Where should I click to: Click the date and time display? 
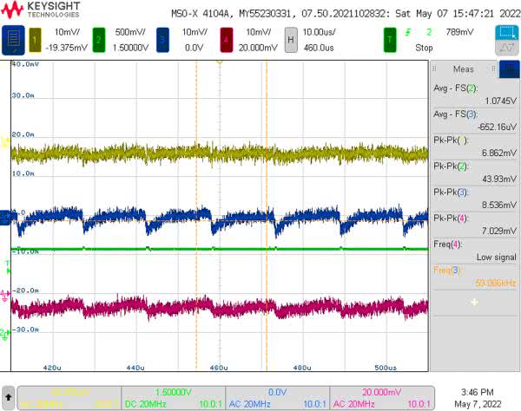coord(478,398)
